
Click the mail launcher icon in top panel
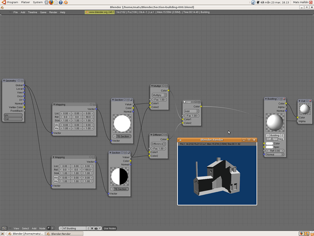(x=56, y=2)
